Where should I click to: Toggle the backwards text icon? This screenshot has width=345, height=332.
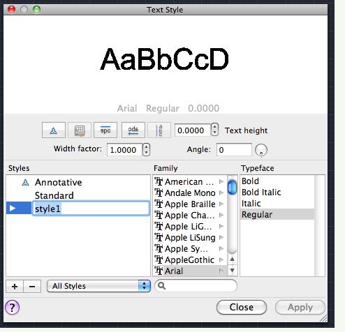coord(133,130)
